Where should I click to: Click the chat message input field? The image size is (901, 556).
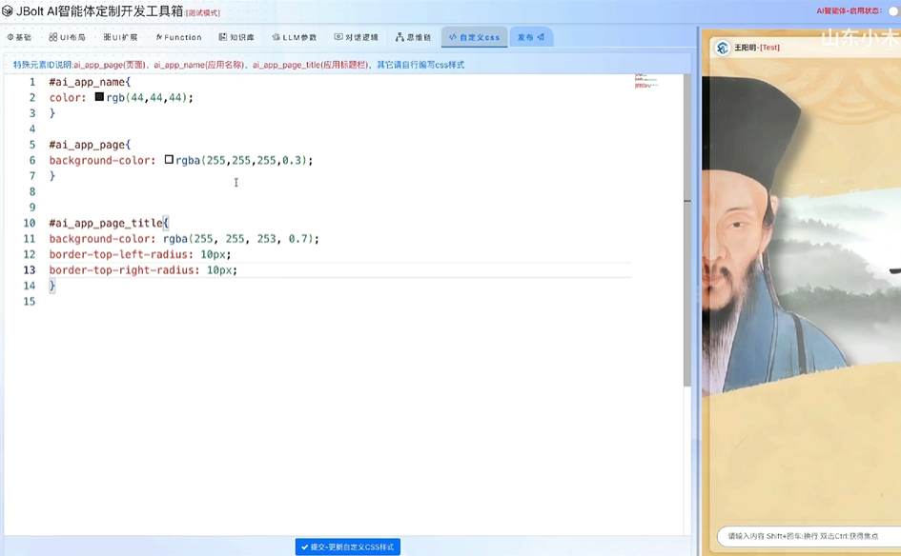(x=809, y=536)
